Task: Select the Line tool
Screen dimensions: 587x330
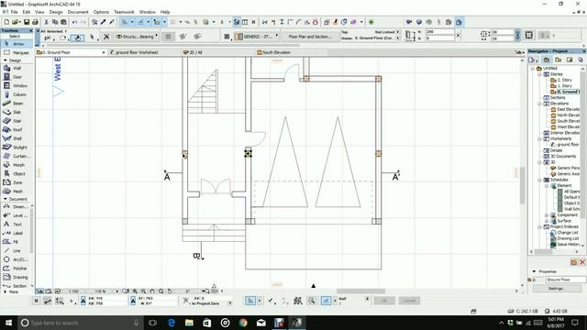Action: pyautogui.click(x=16, y=250)
